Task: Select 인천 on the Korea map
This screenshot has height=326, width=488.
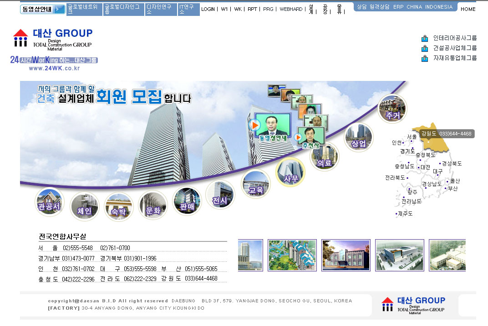Action: pos(397,143)
